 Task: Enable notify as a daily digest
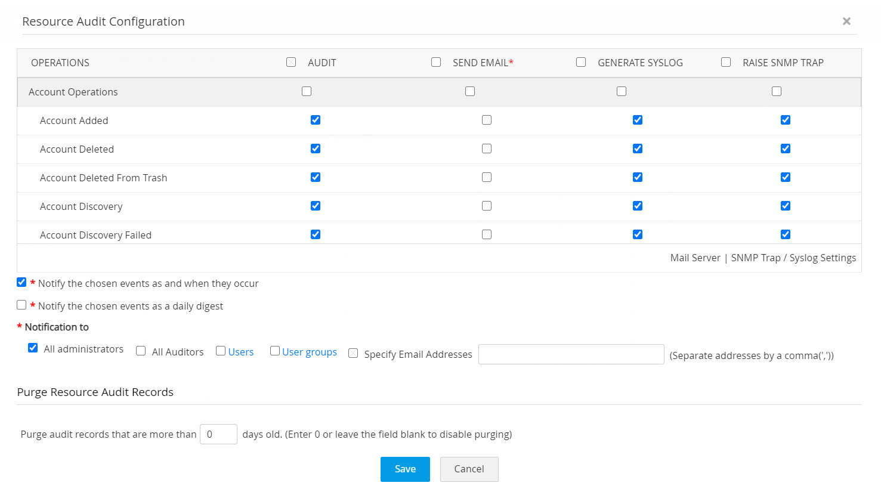(21, 305)
